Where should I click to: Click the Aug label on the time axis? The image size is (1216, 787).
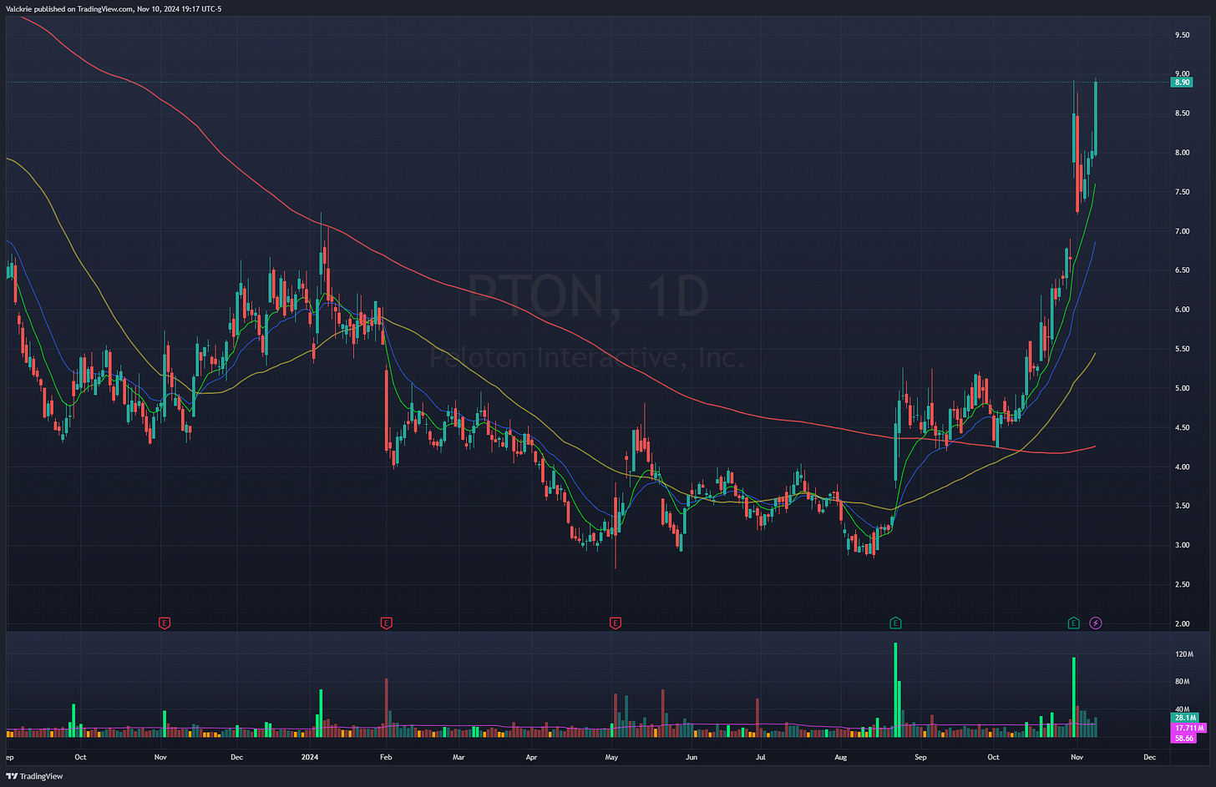click(x=841, y=758)
